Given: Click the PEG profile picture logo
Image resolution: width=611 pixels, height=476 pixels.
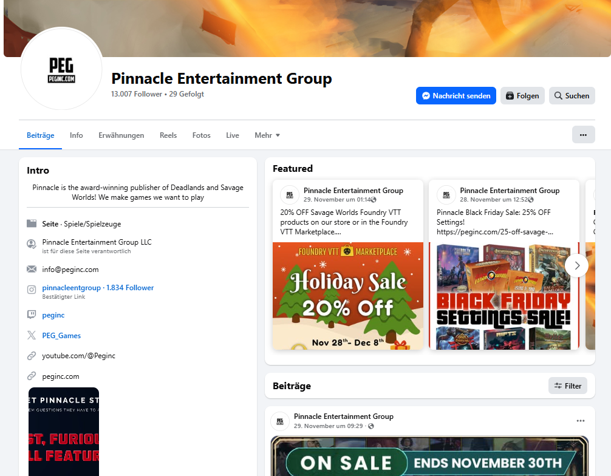Looking at the screenshot, I should (x=61, y=70).
